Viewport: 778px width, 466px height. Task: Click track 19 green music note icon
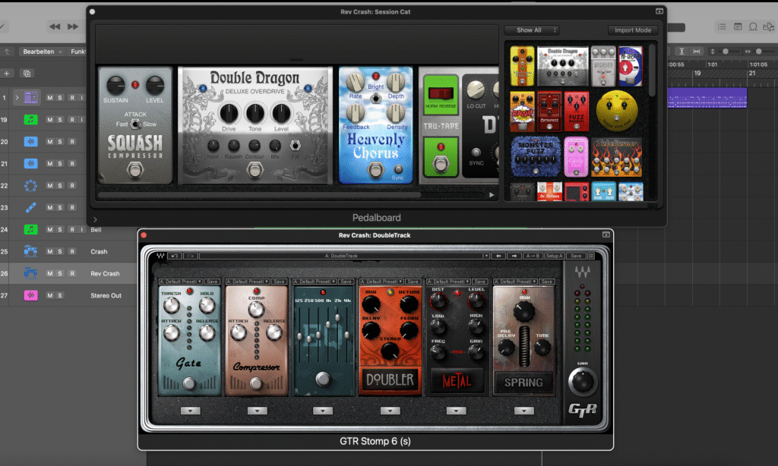tap(30, 119)
